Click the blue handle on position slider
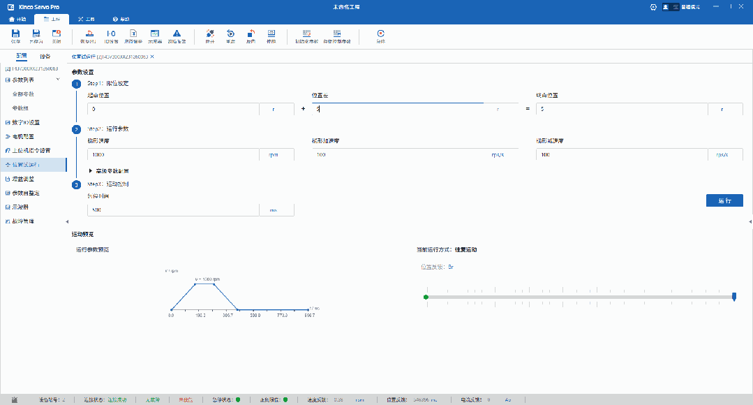This screenshot has height=405, width=753. (733, 297)
